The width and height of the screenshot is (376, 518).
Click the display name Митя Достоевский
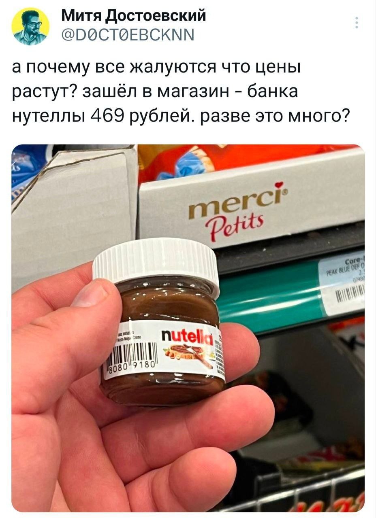(133, 16)
